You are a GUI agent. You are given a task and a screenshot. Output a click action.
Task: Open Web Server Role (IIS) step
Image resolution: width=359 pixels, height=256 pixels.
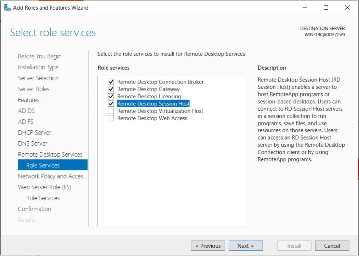44,187
